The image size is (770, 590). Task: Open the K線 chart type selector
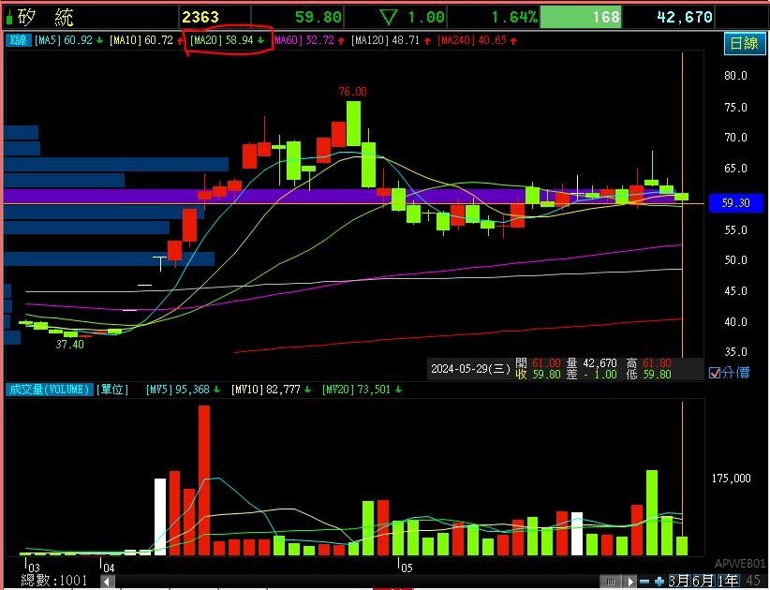click(18, 40)
